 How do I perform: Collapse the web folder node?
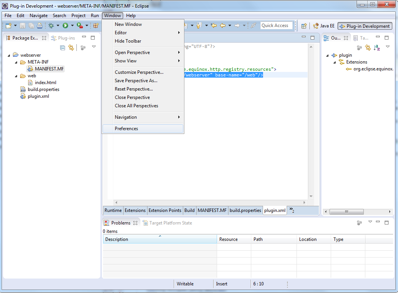16,76
